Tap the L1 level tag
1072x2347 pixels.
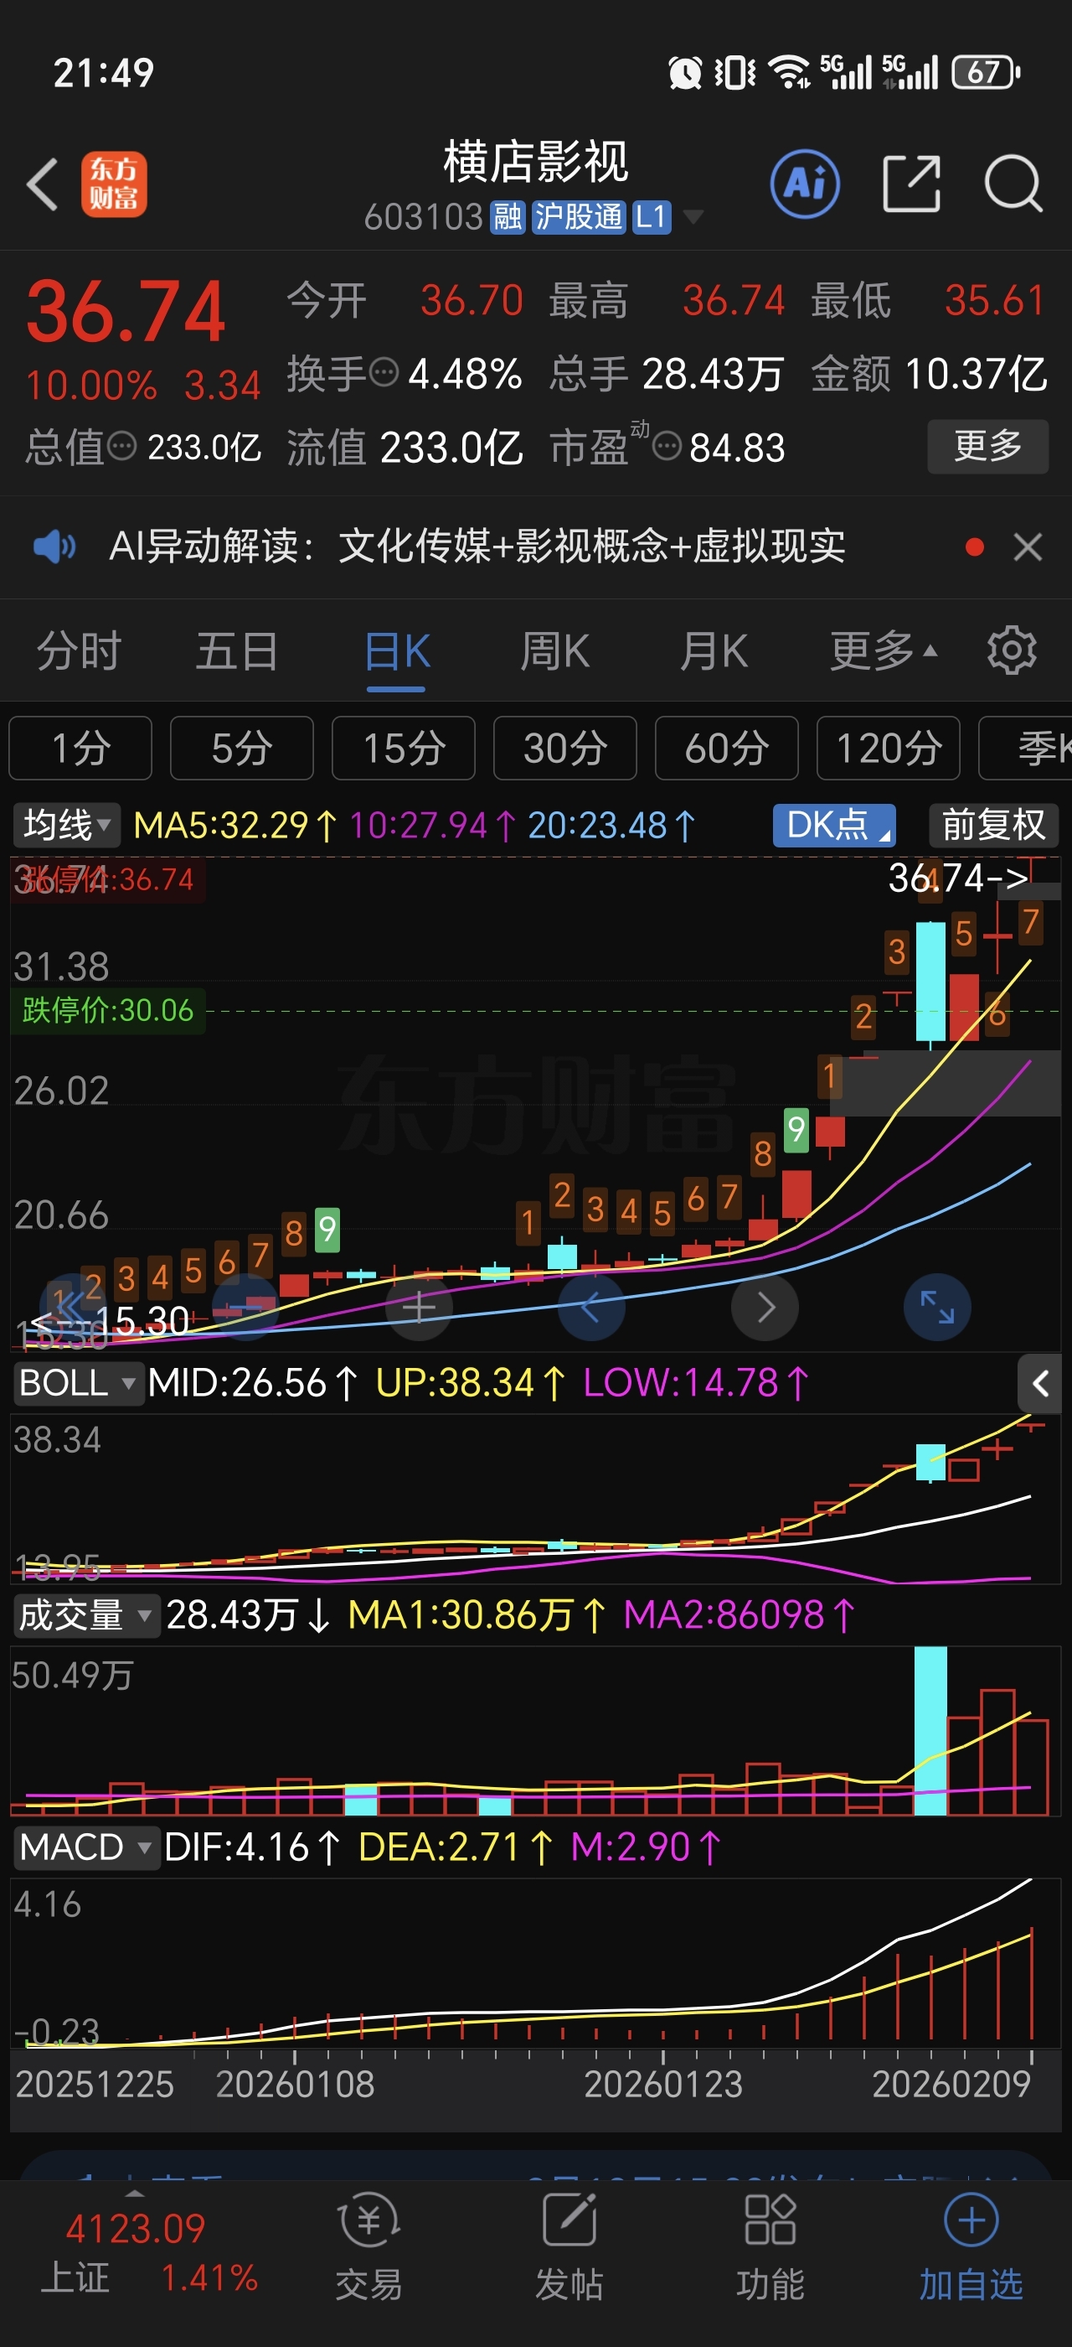652,217
